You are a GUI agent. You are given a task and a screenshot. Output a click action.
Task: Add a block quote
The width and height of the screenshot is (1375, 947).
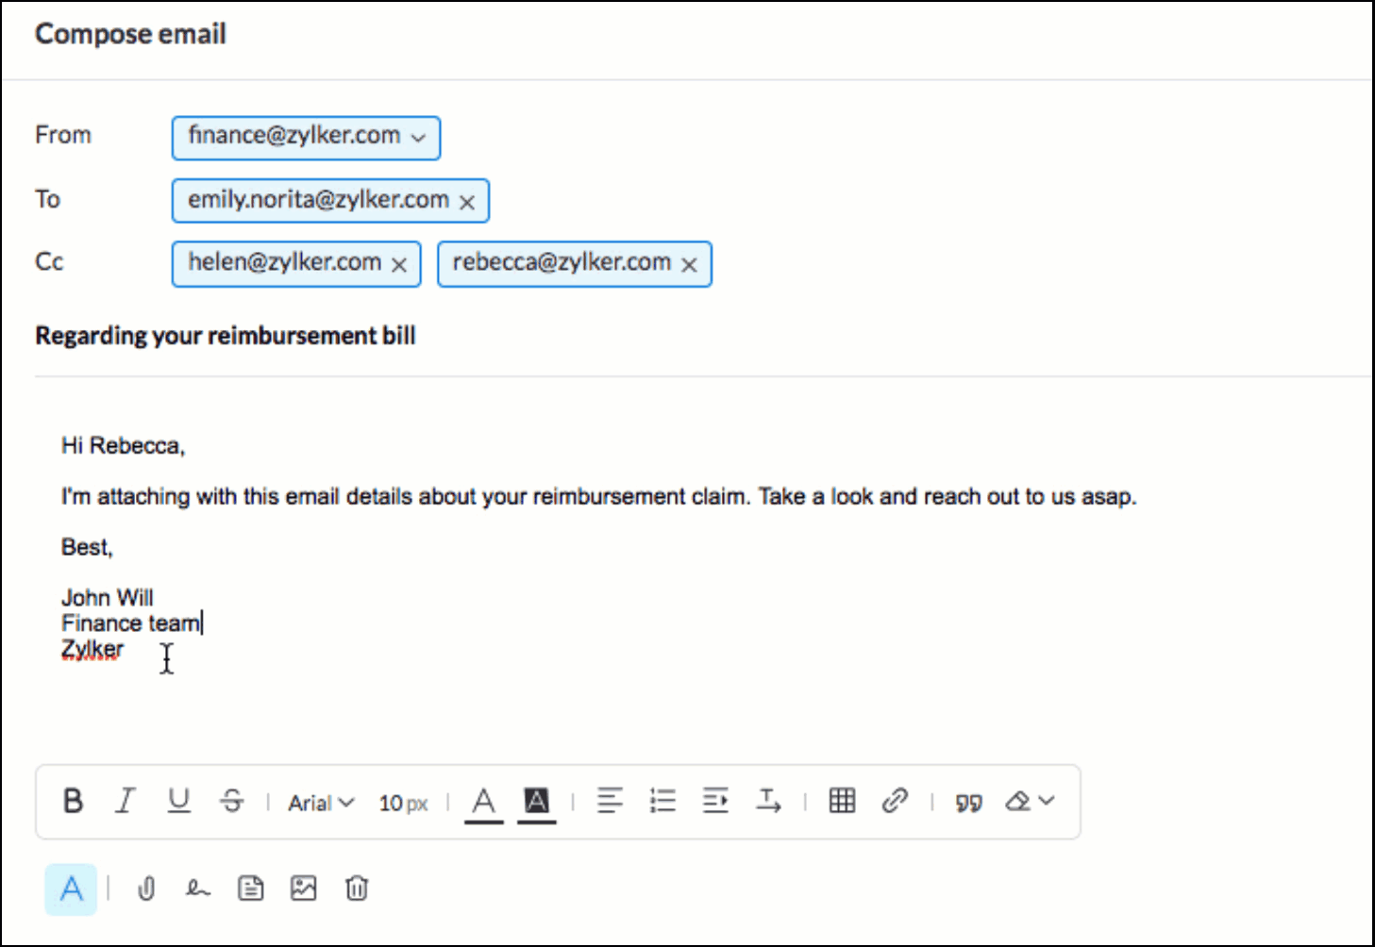tap(968, 803)
